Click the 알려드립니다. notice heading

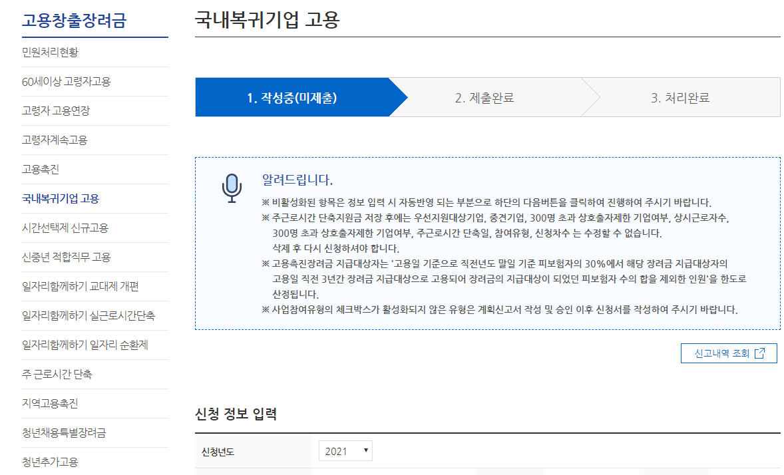297,180
